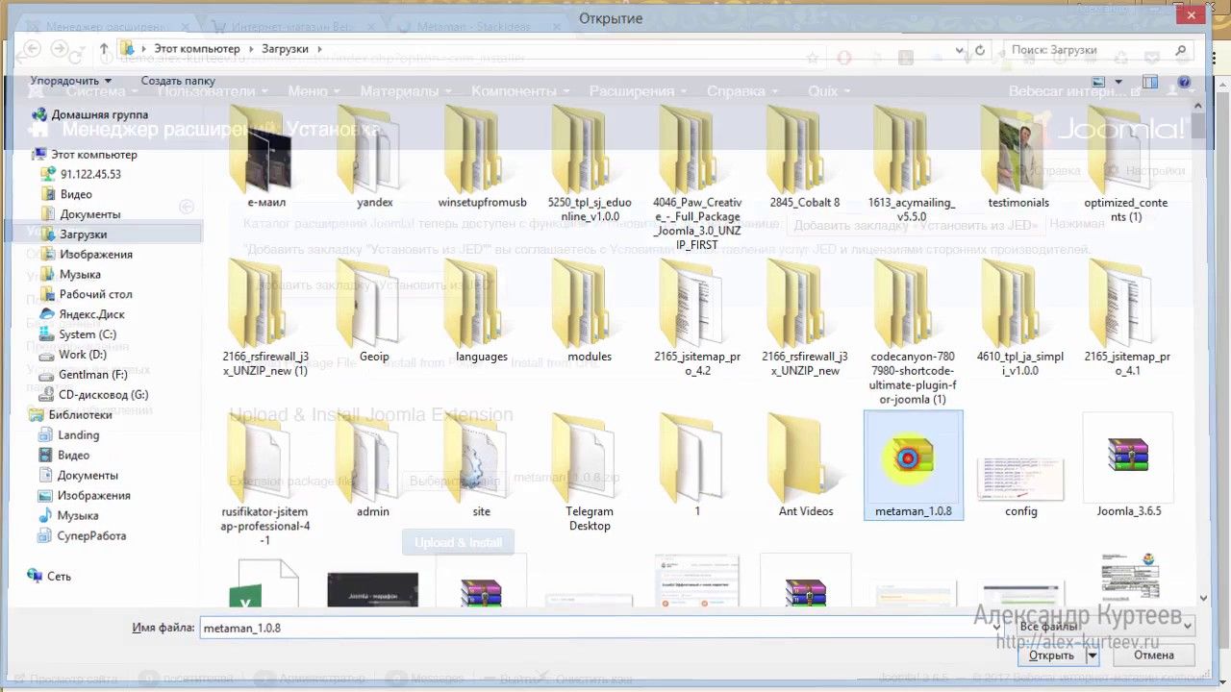Expand the chevron after Этот компьютер breadcrumb
Viewport: 1231px width, 692px height.
[x=250, y=49]
